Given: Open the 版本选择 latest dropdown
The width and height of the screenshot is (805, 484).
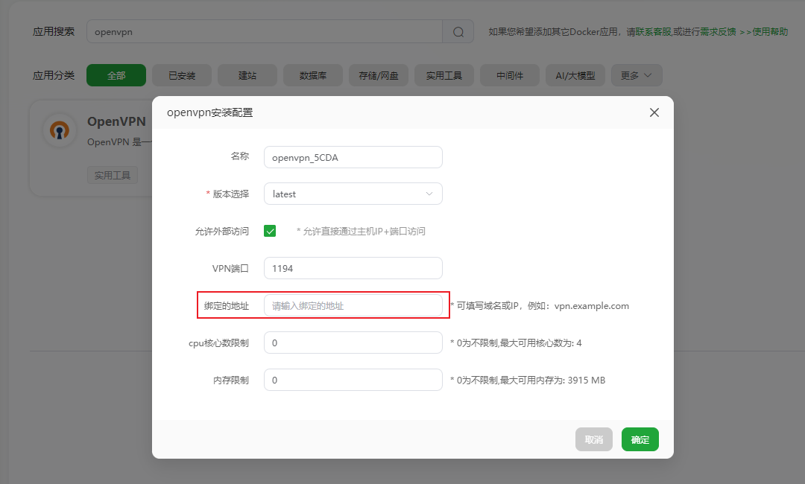Looking at the screenshot, I should tap(353, 194).
